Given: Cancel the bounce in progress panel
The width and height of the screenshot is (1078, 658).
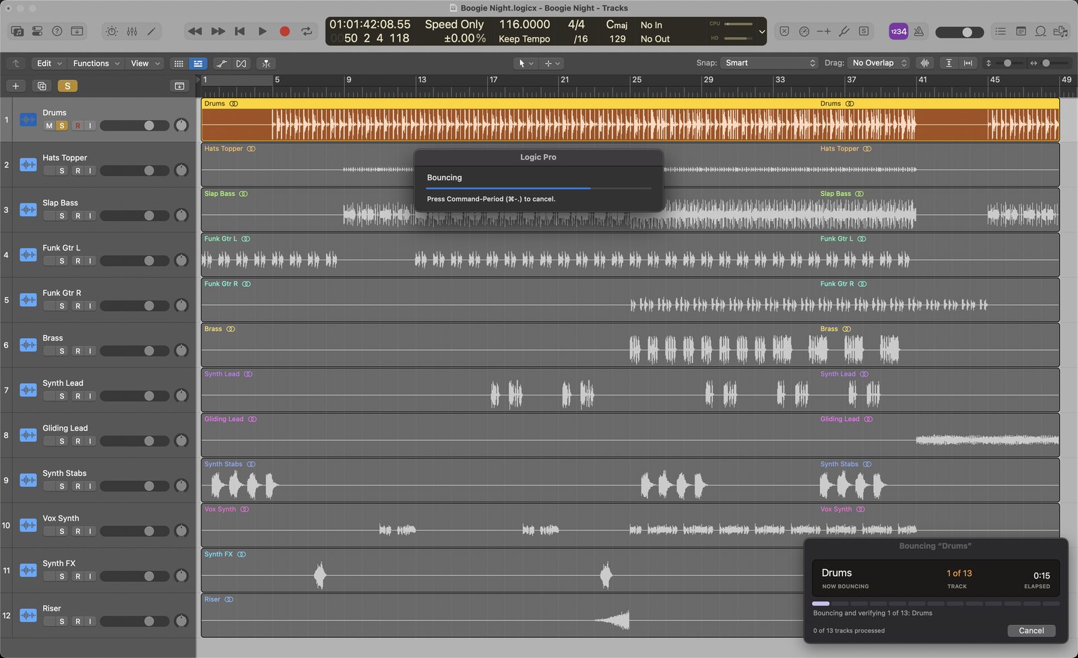Looking at the screenshot, I should tap(1031, 631).
